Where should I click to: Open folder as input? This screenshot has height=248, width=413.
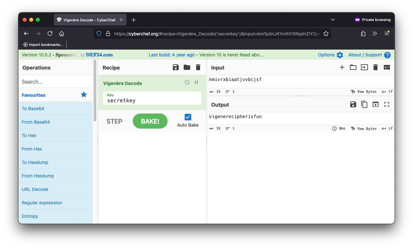point(353,68)
